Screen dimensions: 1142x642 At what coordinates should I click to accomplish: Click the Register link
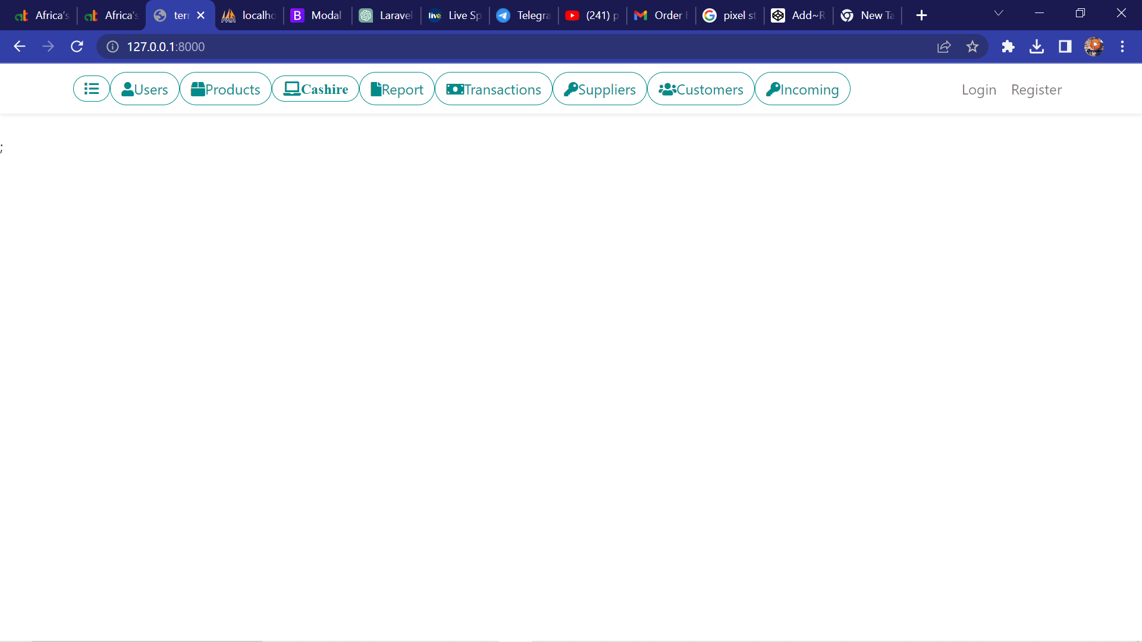[1036, 90]
